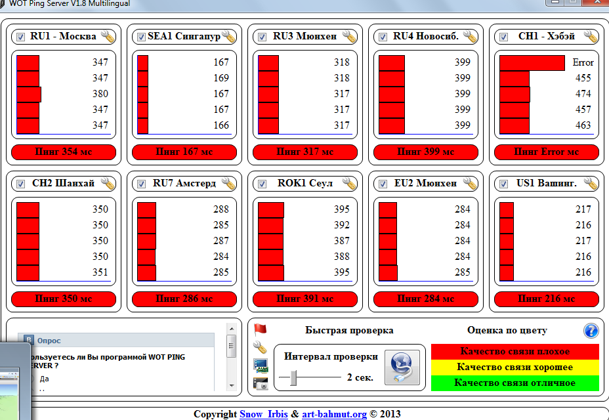This screenshot has width=609, height=420.
Task: Open wrench settings for RU7 Амстерд server
Action: click(228, 183)
